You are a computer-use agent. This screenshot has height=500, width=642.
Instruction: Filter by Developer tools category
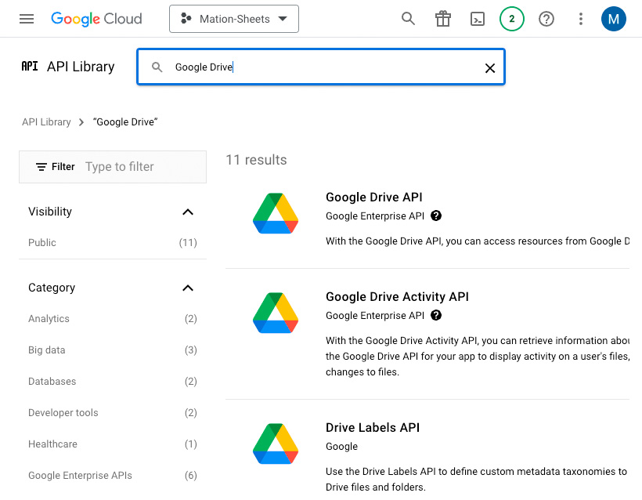pyautogui.click(x=113, y=413)
